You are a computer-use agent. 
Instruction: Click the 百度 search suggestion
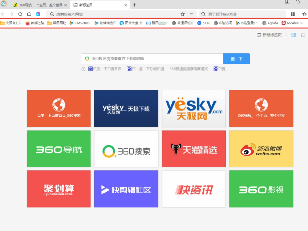219,69
